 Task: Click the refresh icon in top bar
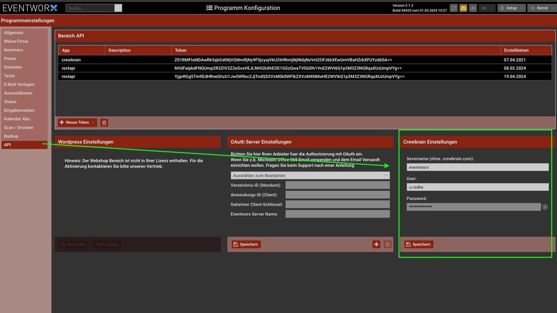click(x=454, y=8)
